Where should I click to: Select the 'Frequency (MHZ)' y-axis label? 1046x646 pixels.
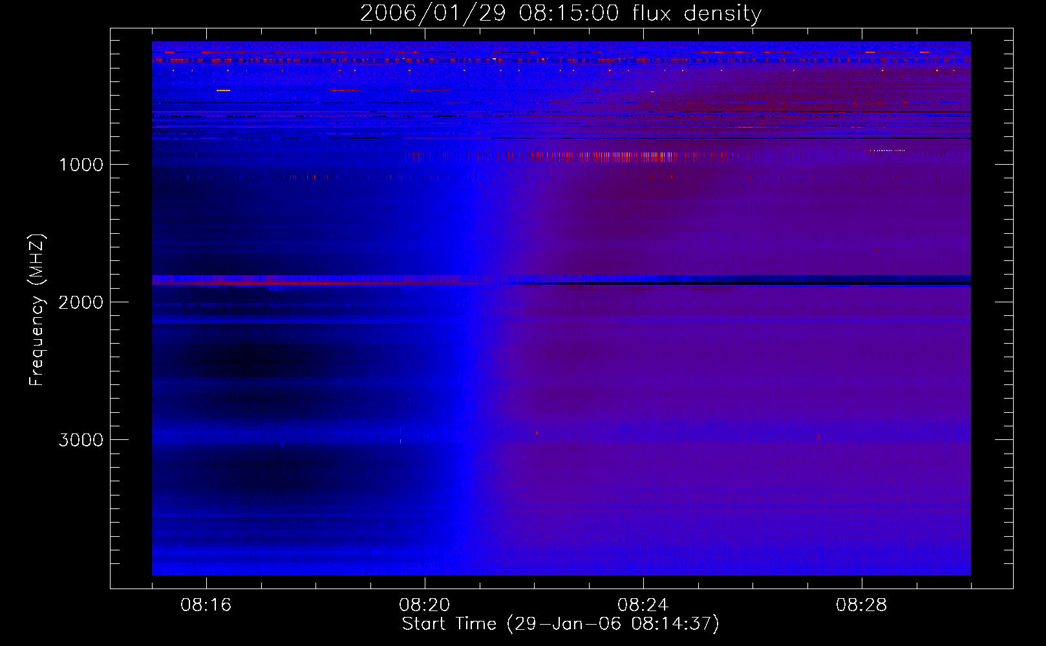tap(37, 310)
